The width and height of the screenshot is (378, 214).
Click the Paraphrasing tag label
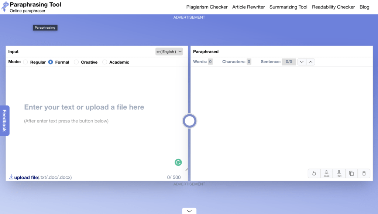coord(45,28)
